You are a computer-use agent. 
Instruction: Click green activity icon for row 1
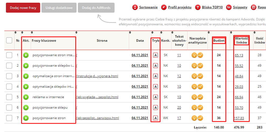coord(26,55)
